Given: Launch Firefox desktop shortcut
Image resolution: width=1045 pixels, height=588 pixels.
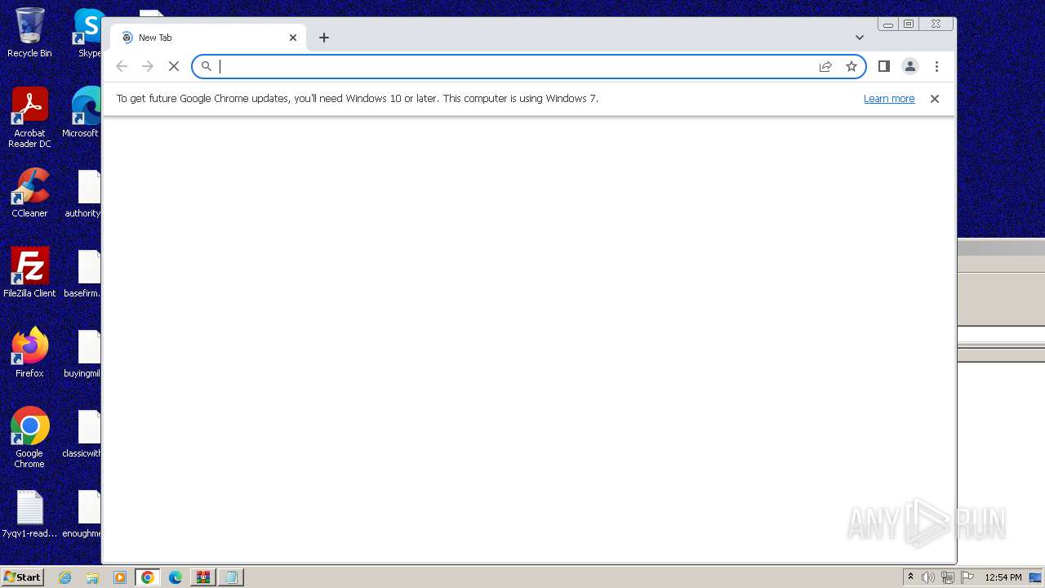Looking at the screenshot, I should [x=29, y=353].
